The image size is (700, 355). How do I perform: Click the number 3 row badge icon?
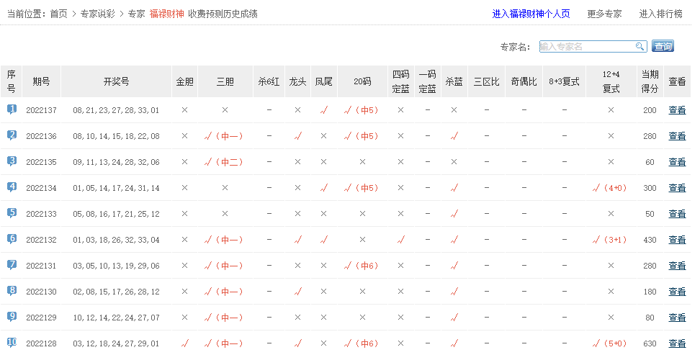coord(12,161)
